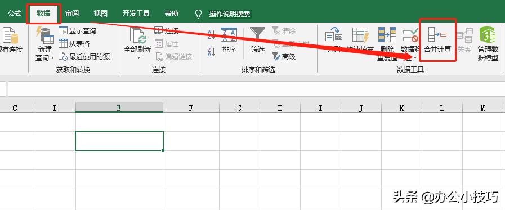
Task: Select column M header
Action: (483, 108)
